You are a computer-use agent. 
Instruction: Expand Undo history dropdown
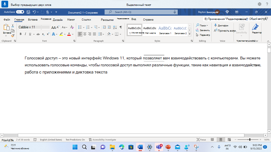38,12
